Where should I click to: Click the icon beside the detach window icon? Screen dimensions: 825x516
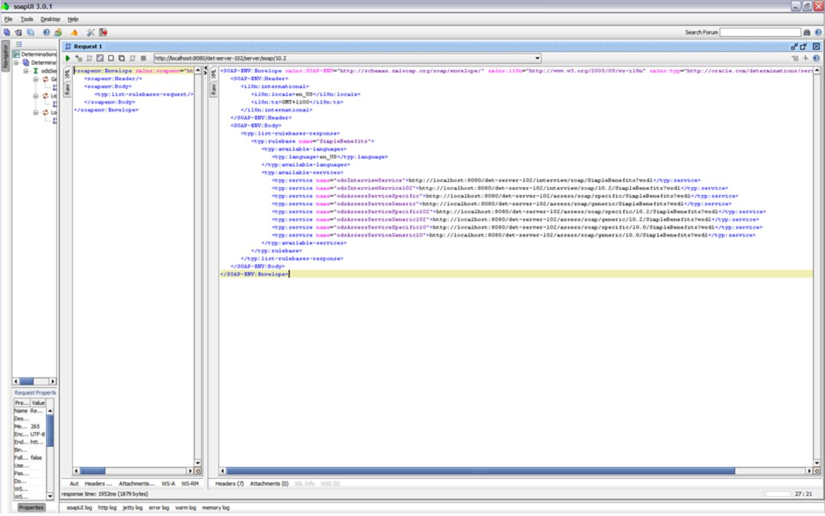coord(804,46)
